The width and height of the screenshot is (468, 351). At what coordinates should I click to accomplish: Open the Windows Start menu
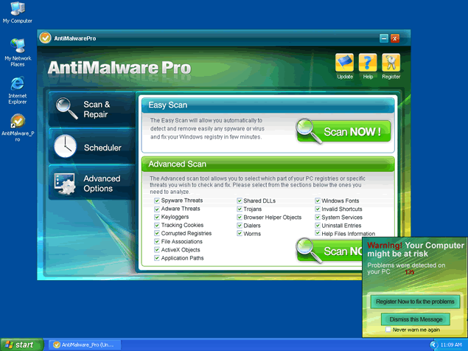(x=21, y=344)
